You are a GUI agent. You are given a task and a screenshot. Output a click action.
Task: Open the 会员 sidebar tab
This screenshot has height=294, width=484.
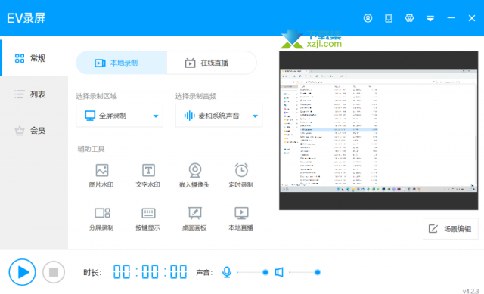click(x=34, y=131)
